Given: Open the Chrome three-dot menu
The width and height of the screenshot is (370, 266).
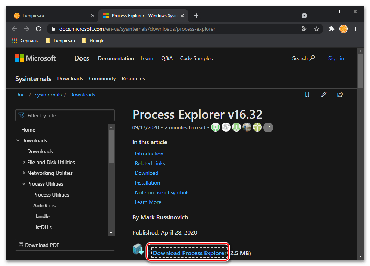Looking at the screenshot, I should pos(355,29).
